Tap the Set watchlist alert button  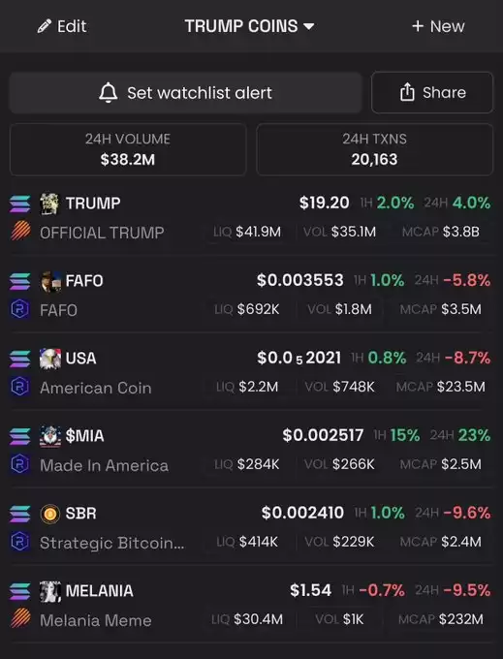[x=185, y=92]
